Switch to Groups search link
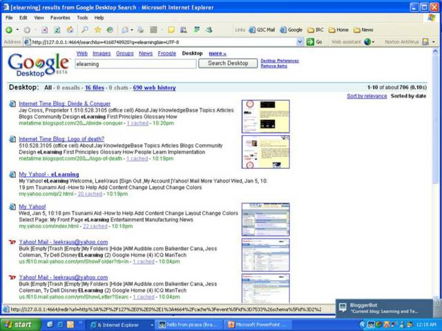This screenshot has width=442, height=331. pyautogui.click(x=125, y=54)
